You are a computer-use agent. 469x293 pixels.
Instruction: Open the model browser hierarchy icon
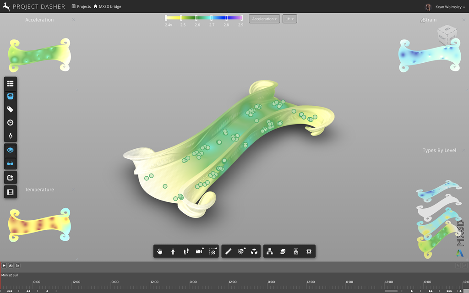click(x=270, y=251)
